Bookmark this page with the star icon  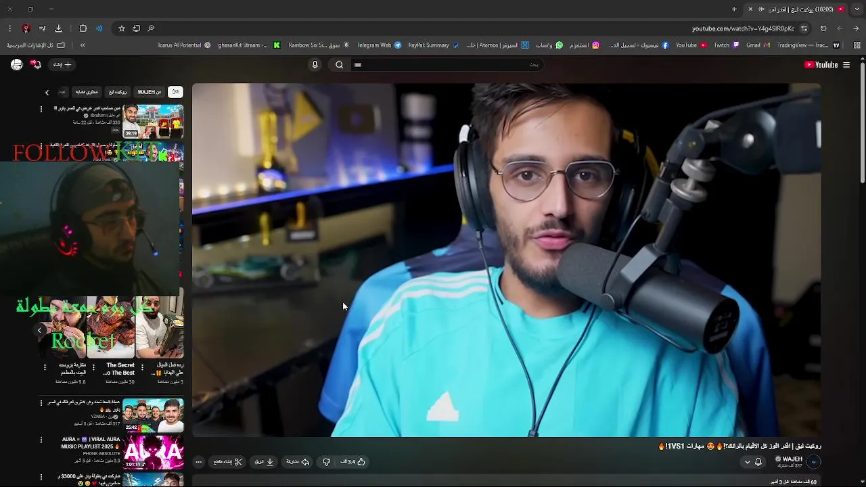(122, 28)
